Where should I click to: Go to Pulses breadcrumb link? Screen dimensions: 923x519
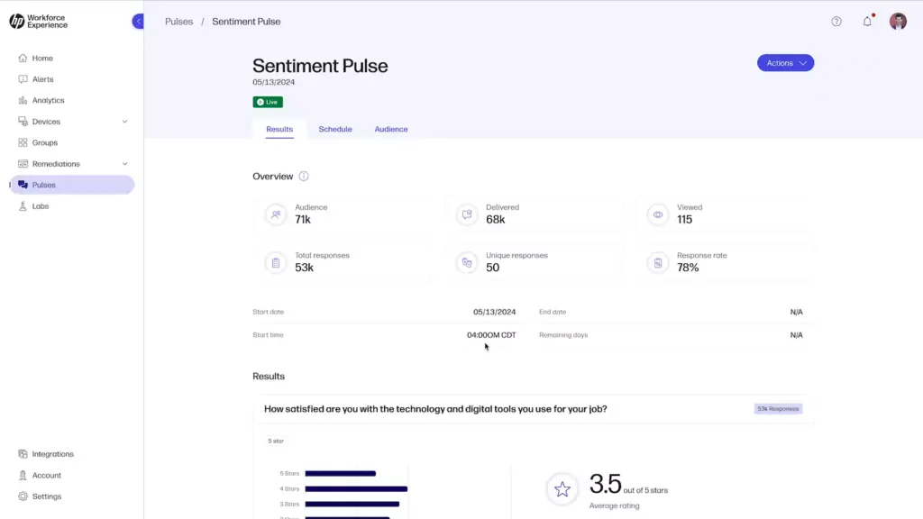pos(178,22)
